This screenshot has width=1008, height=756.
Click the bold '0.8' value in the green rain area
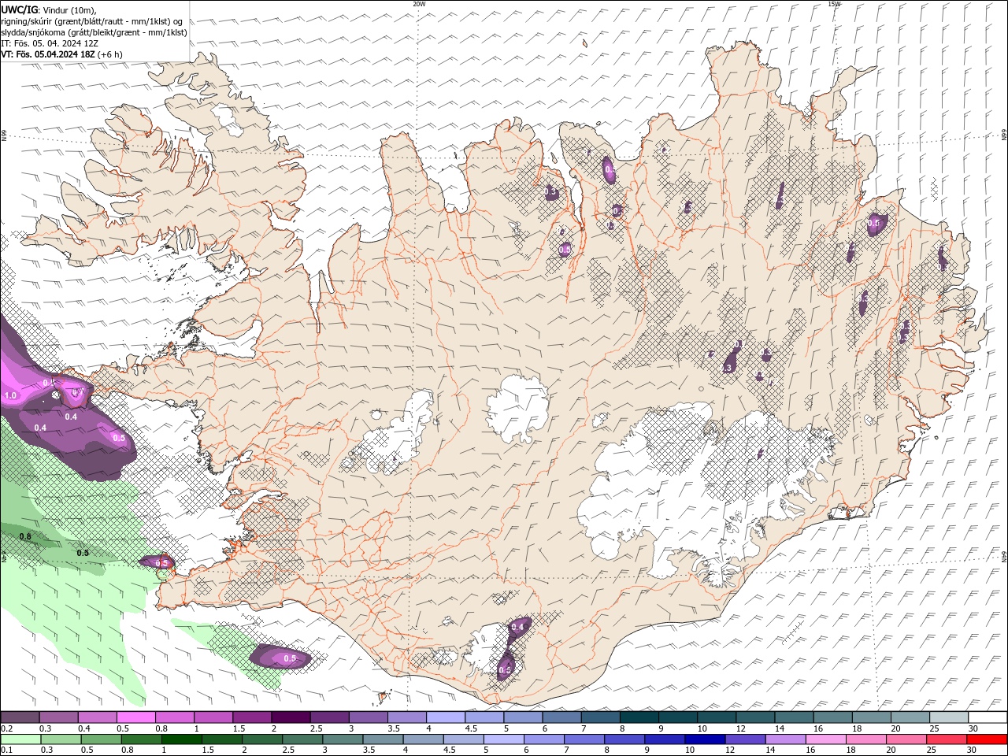pos(25,537)
